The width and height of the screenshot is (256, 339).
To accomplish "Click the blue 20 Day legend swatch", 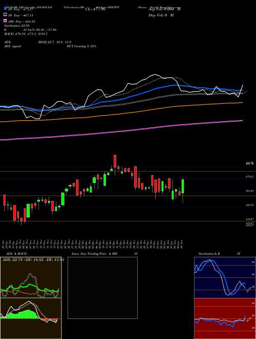I will click(6, 9).
